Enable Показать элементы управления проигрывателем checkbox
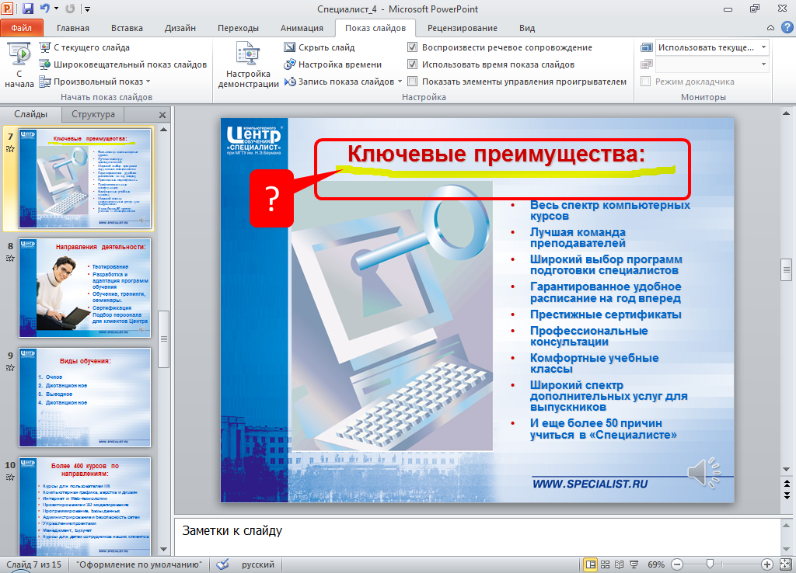 pyautogui.click(x=413, y=82)
